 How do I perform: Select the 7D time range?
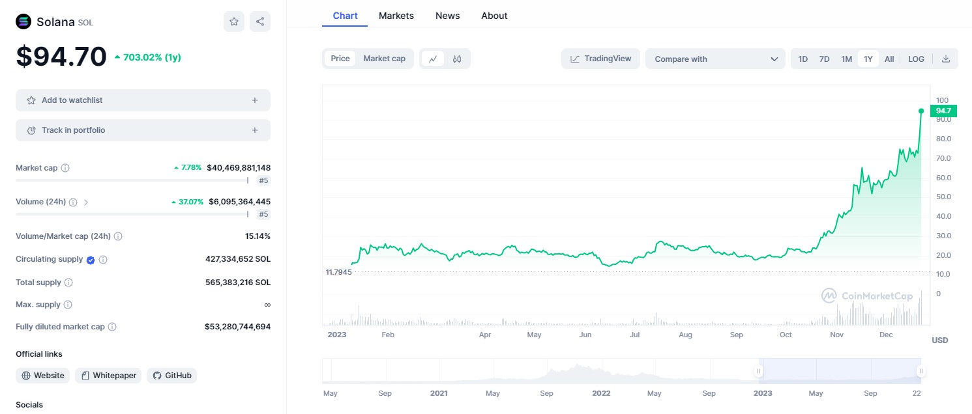coord(824,59)
